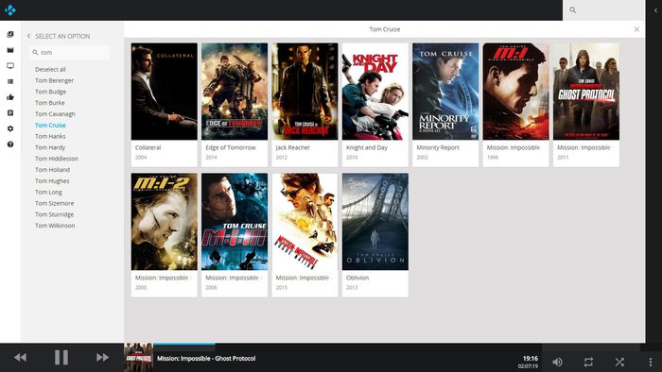Open settings gear in sidebar
662x372 pixels.
pos(10,128)
